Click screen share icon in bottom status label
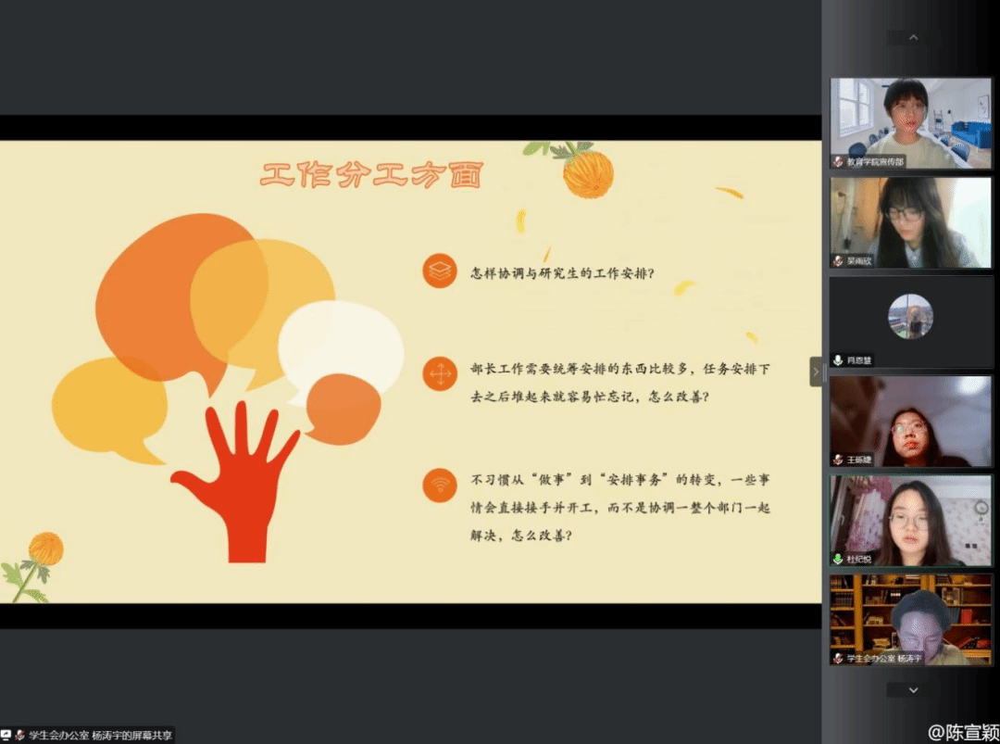 6,735
